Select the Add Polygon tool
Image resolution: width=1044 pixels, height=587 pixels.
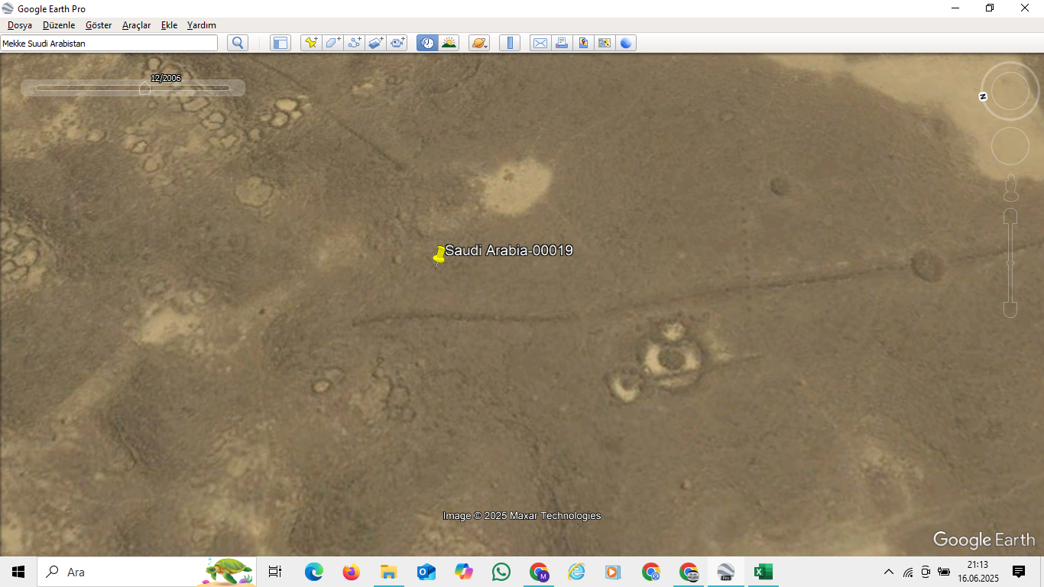[332, 43]
